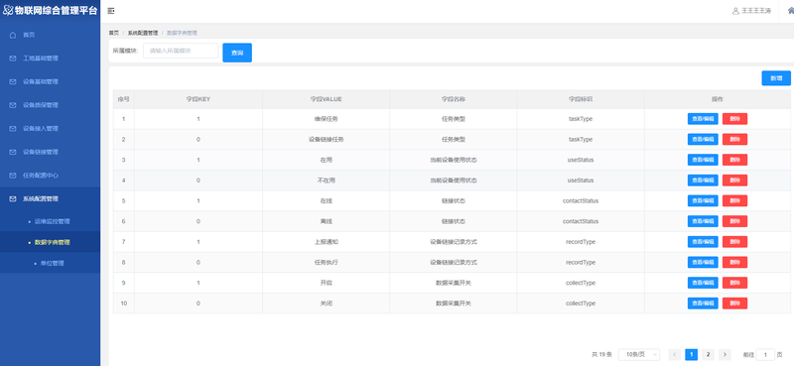This screenshot has width=794, height=366.
Task: Click 查看/编辑 for the 任务执行 row
Action: tap(703, 262)
